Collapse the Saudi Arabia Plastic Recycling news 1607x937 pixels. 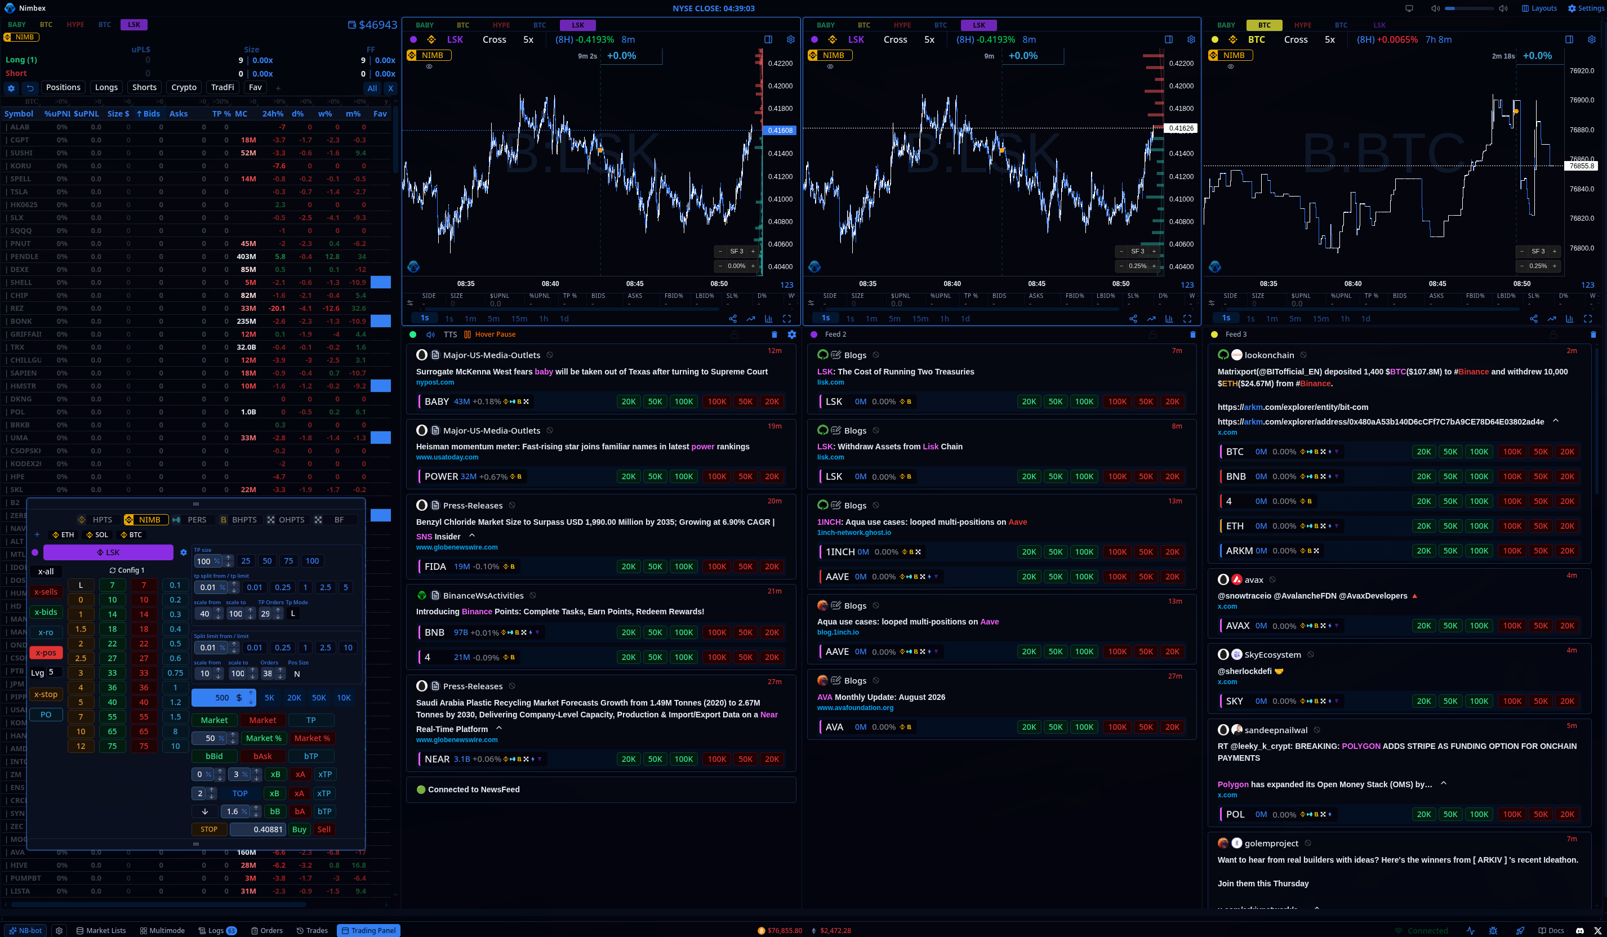pos(498,729)
